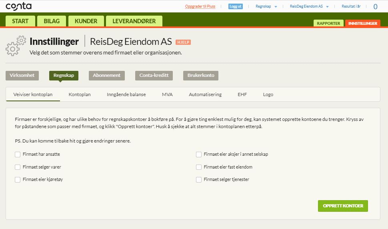Click the ReisDeg Eiendom AS heading text
The height and width of the screenshot is (229, 388).
pyautogui.click(x=131, y=42)
